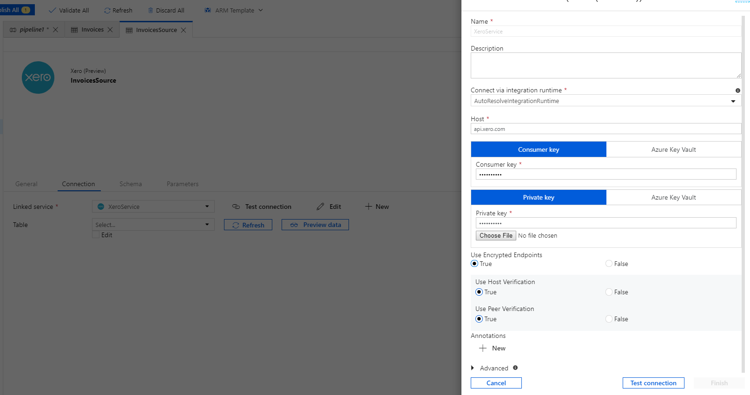
Task: Click Refresh button next to Table
Action: pyautogui.click(x=248, y=225)
